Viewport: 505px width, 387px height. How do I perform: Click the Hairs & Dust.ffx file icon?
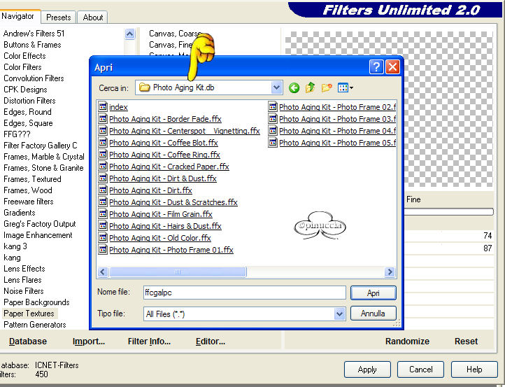[103, 226]
